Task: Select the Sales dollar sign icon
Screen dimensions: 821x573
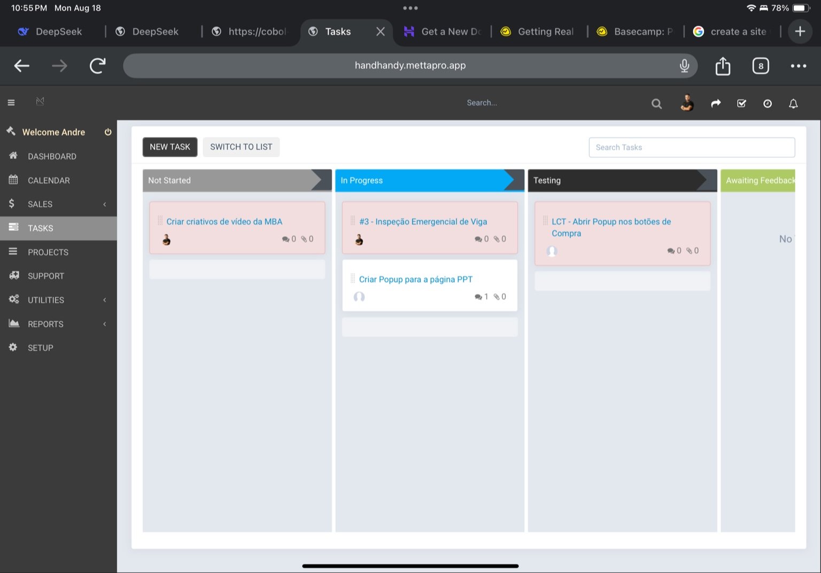Action: (13, 204)
